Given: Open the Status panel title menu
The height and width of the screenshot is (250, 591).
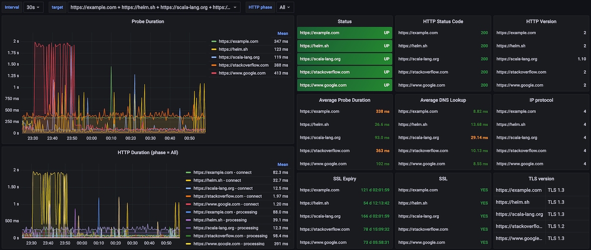Looking at the screenshot, I should click(344, 21).
